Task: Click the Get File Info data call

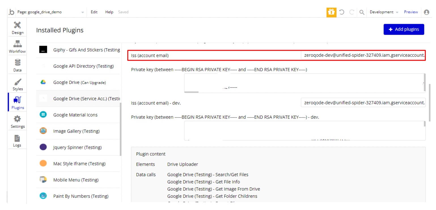Action: point(204,182)
